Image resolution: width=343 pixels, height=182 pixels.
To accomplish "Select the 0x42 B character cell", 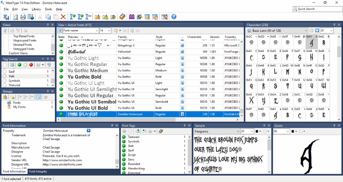I will point(324,42).
